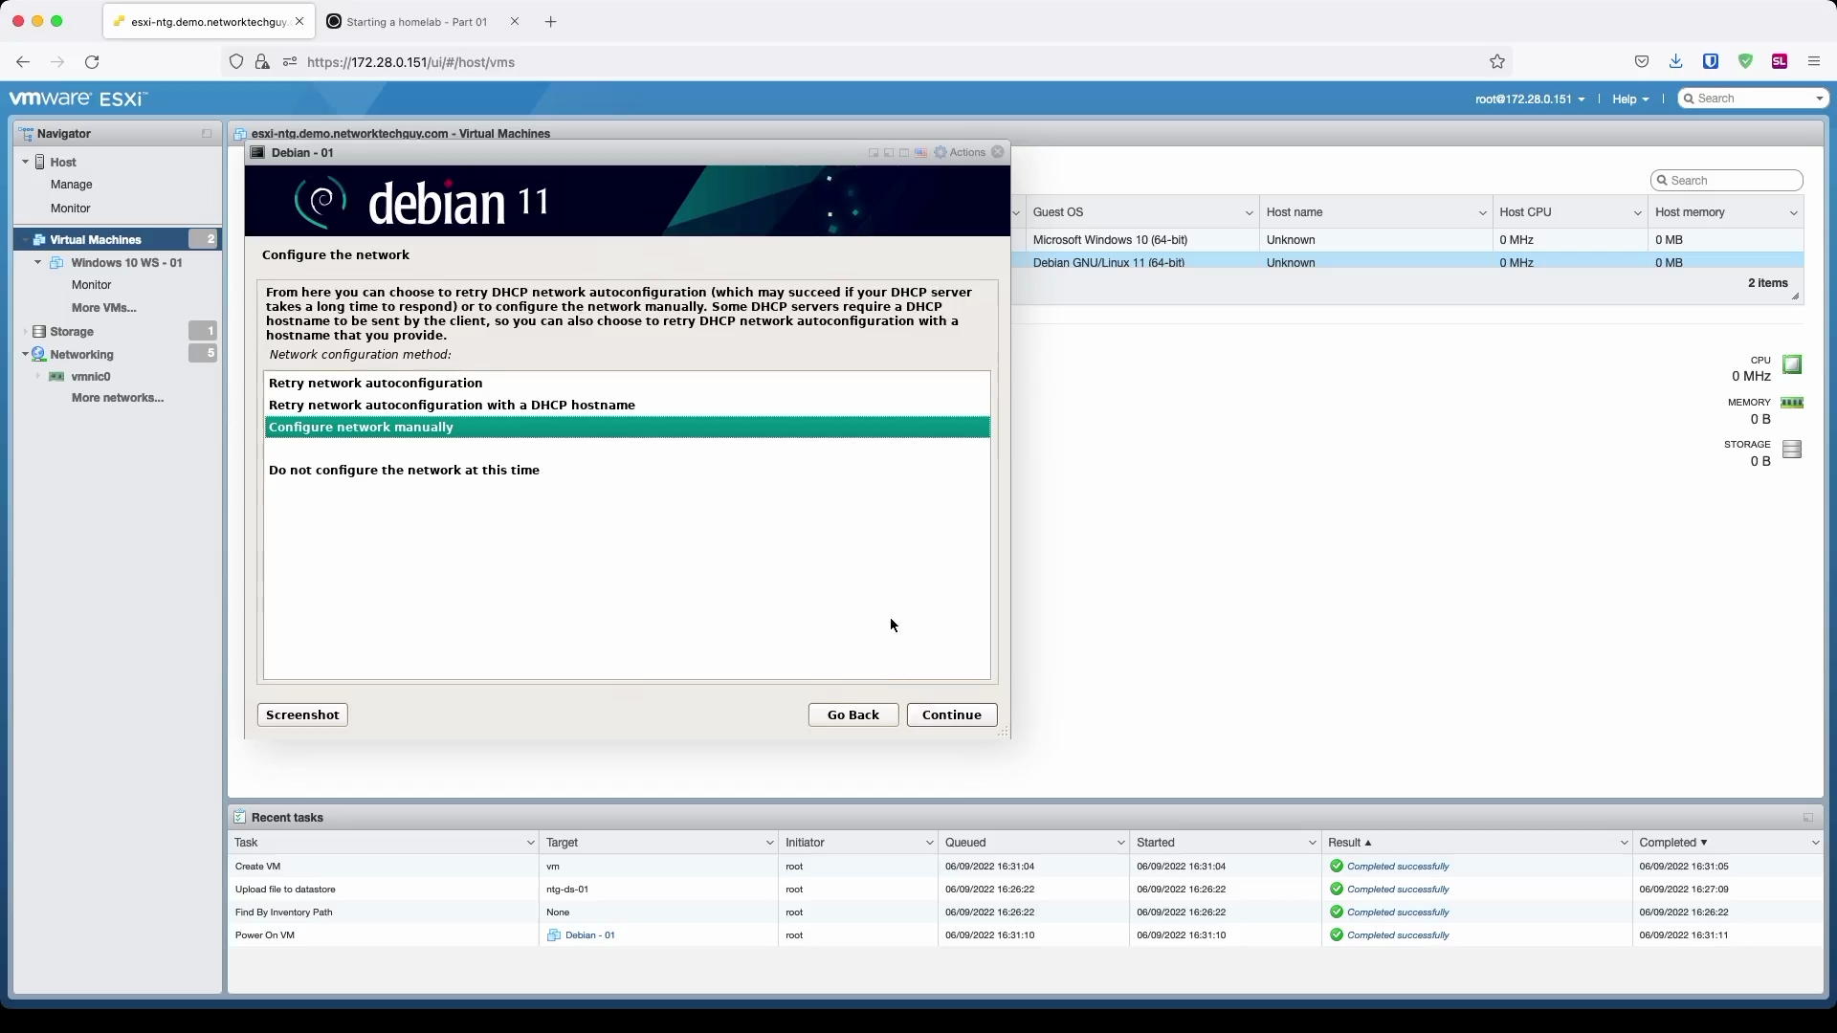Select Retry network autoconfiguration option
This screenshot has height=1033, width=1837.
[627, 383]
